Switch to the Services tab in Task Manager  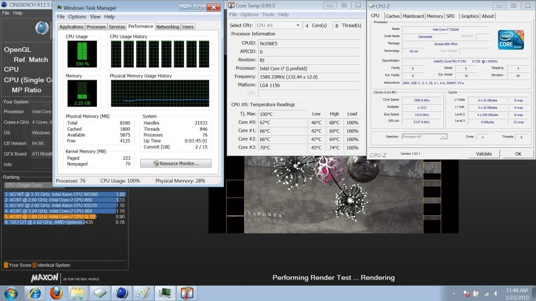117,27
